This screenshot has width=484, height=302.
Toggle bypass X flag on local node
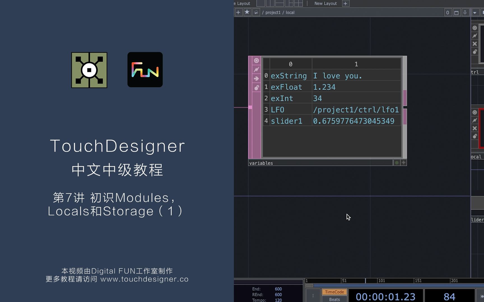(475, 128)
